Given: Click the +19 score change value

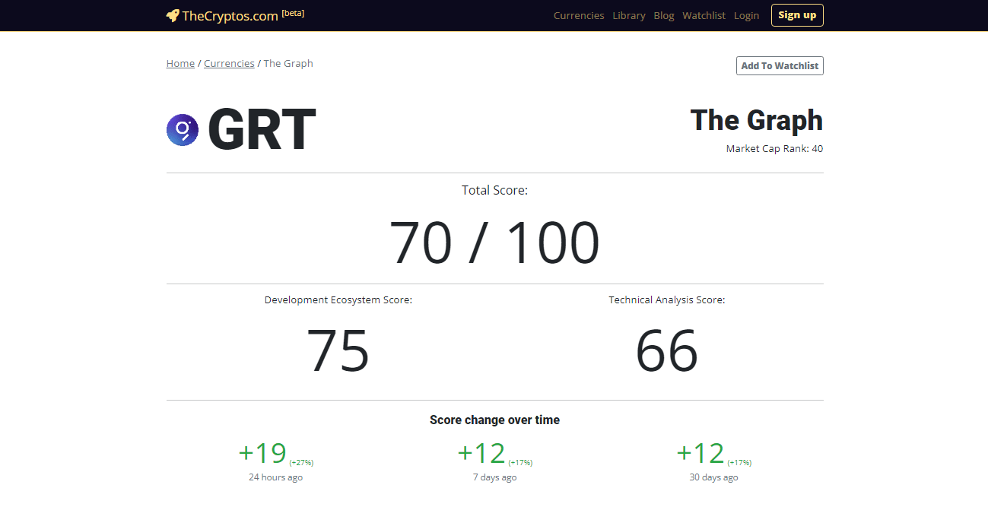Looking at the screenshot, I should click(x=262, y=453).
